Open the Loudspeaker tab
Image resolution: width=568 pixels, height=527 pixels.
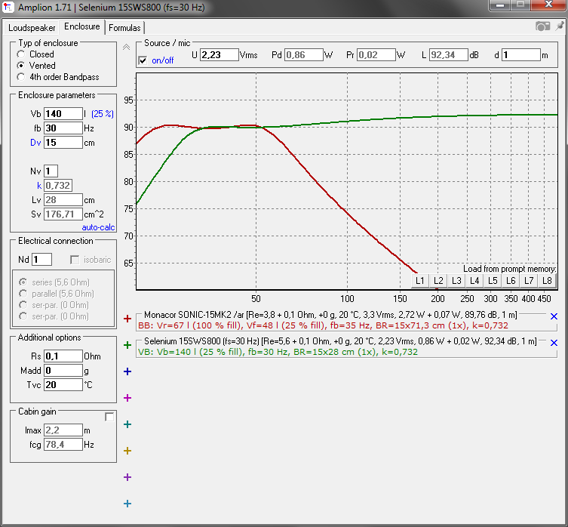(x=32, y=28)
